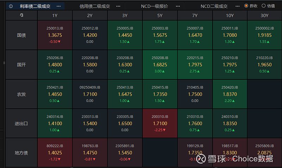282x168 pixels.
Task: Select the 国开 row label
Action: click(x=22, y=65)
